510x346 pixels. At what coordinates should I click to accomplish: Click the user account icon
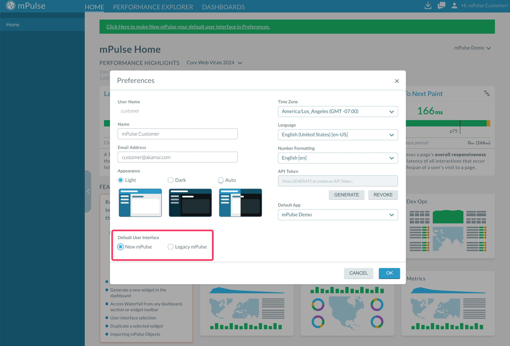[x=454, y=6]
